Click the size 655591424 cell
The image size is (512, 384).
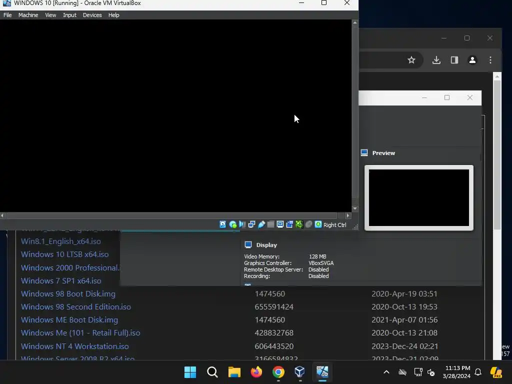274,307
